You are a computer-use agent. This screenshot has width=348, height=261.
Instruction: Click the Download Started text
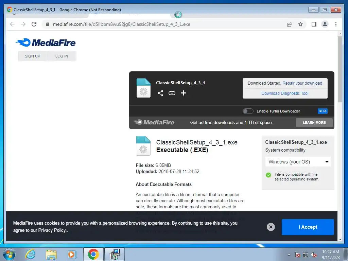(264, 83)
